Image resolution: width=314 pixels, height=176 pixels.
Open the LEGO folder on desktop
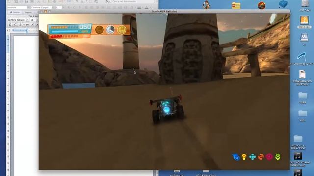(x=236, y=5)
